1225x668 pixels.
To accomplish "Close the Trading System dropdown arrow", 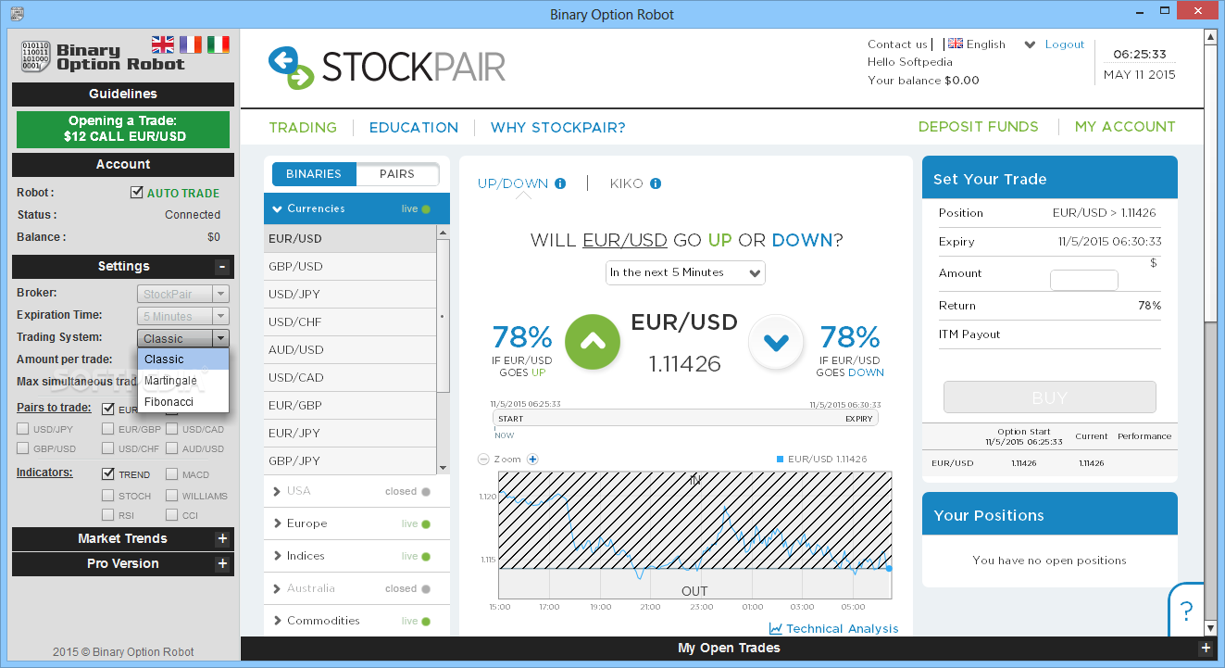I will click(220, 338).
